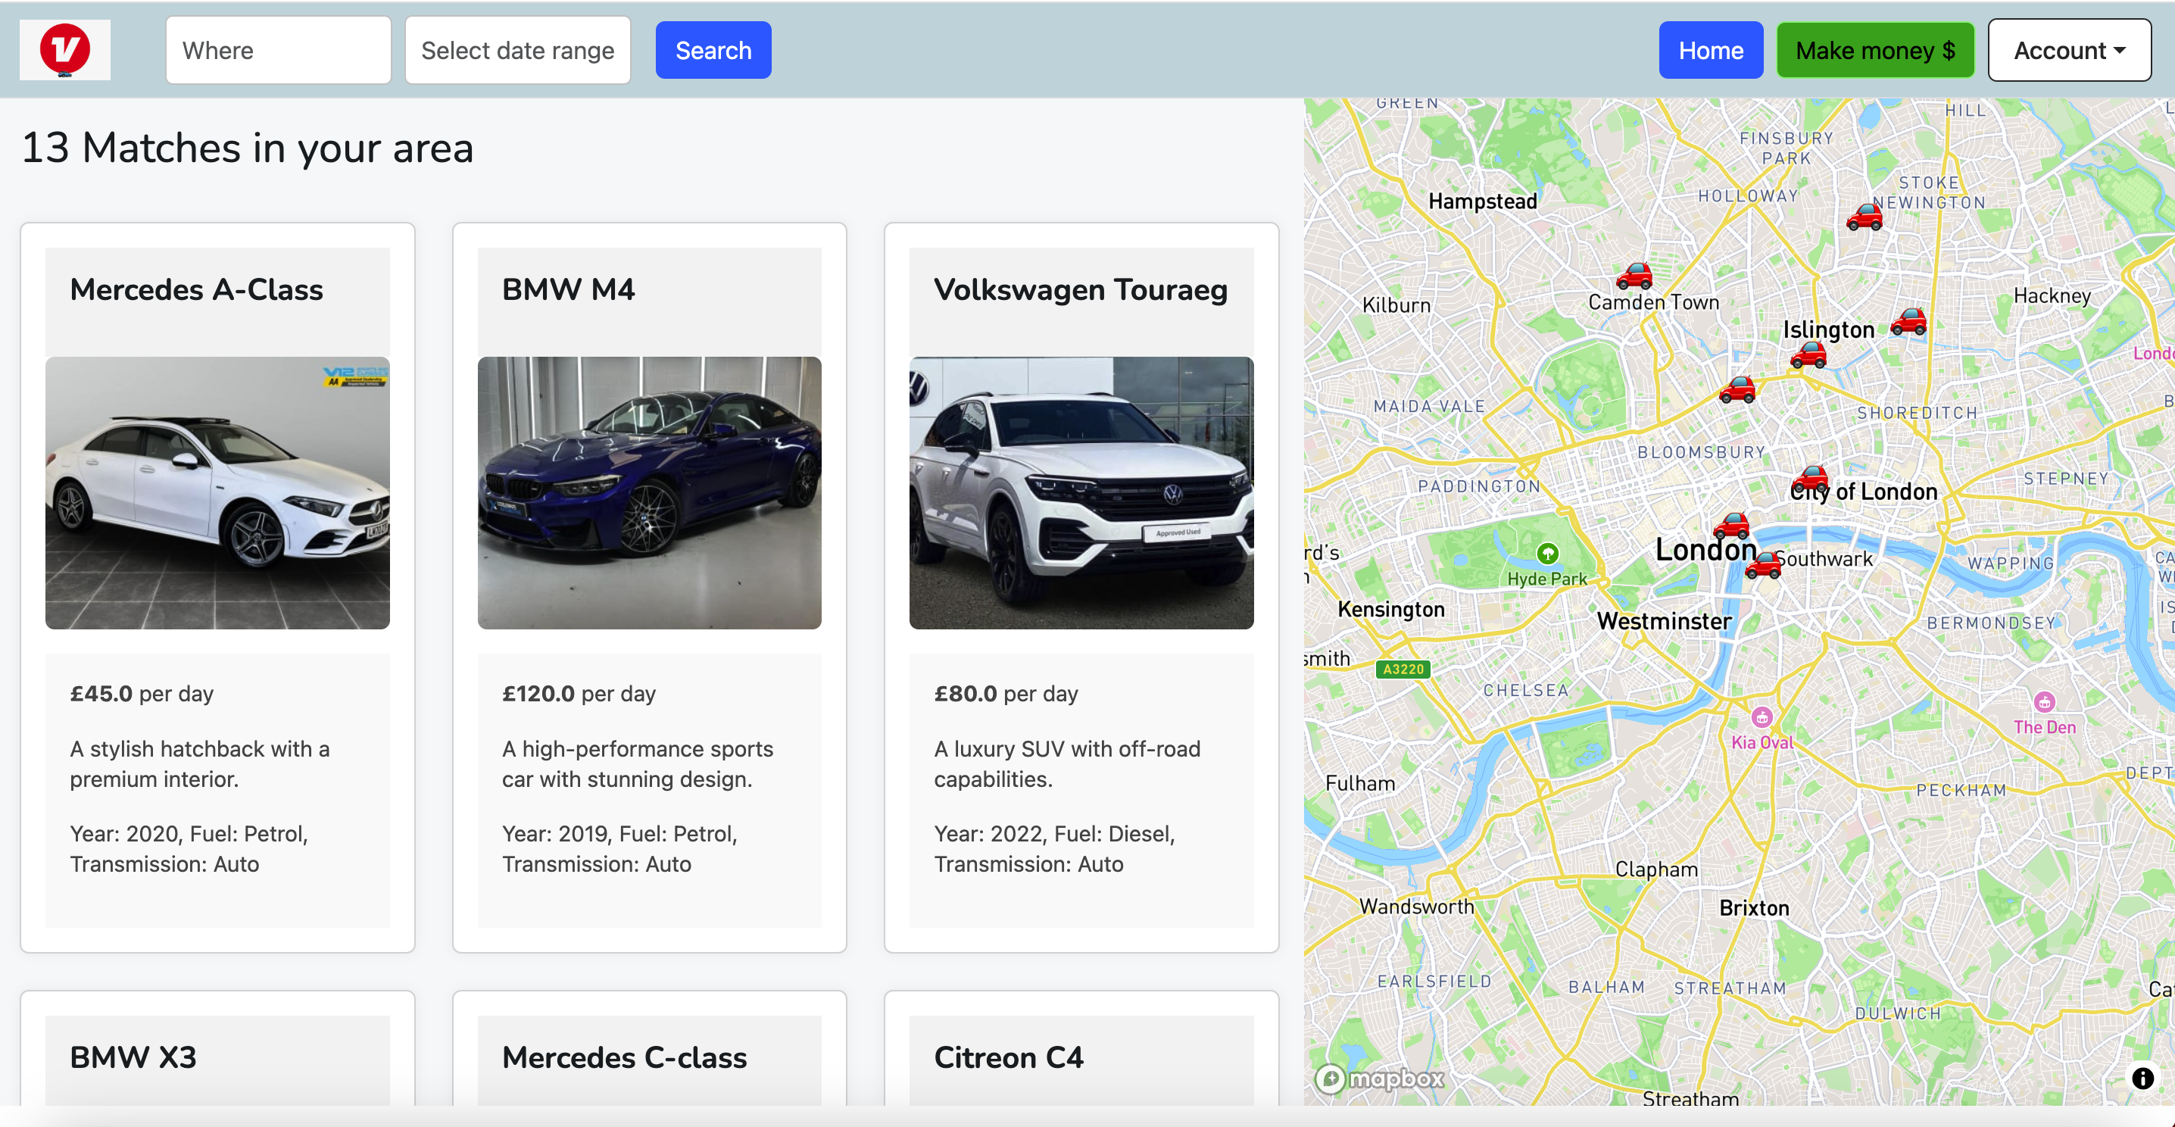This screenshot has width=2175, height=1127.
Task: Click 'Year: 2020, Fuel: Petrol' details
Action: pos(189,848)
